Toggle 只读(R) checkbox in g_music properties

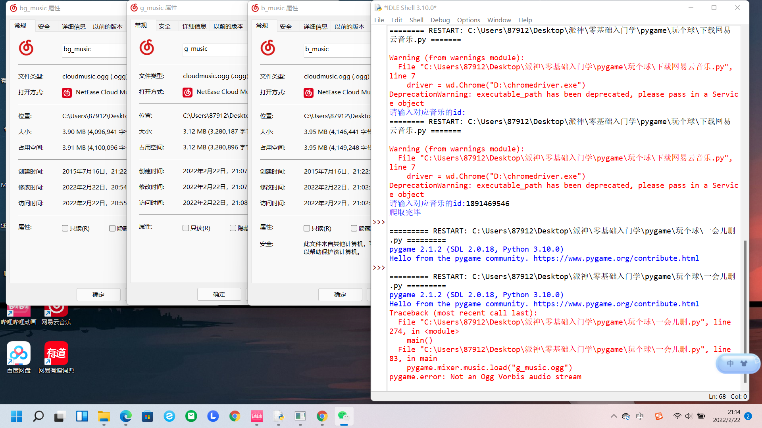pos(186,228)
